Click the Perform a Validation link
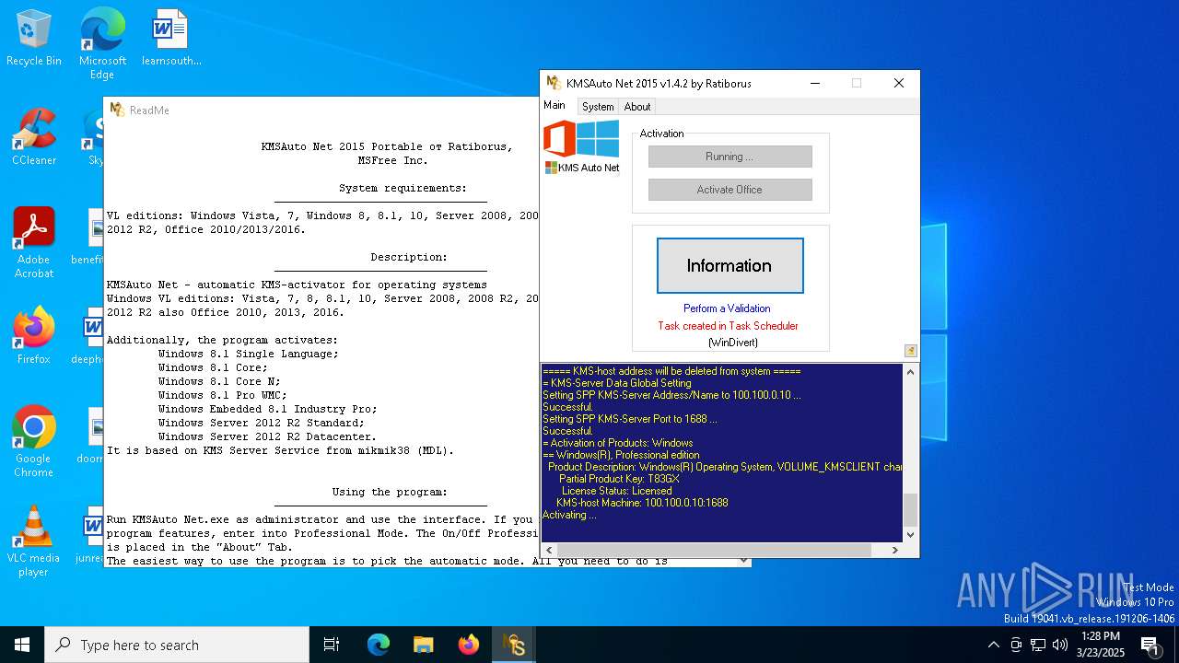 click(727, 308)
